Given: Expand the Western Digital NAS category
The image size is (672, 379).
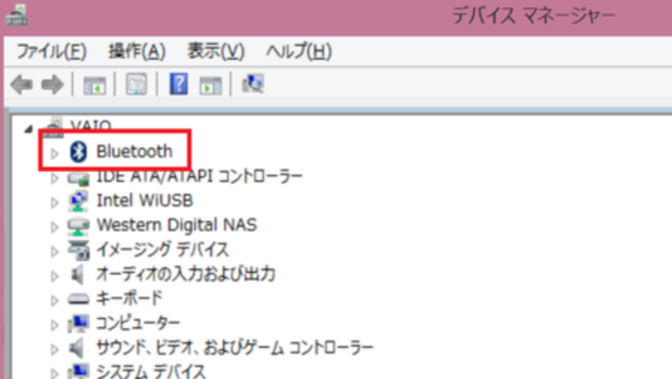Looking at the screenshot, I should [55, 227].
